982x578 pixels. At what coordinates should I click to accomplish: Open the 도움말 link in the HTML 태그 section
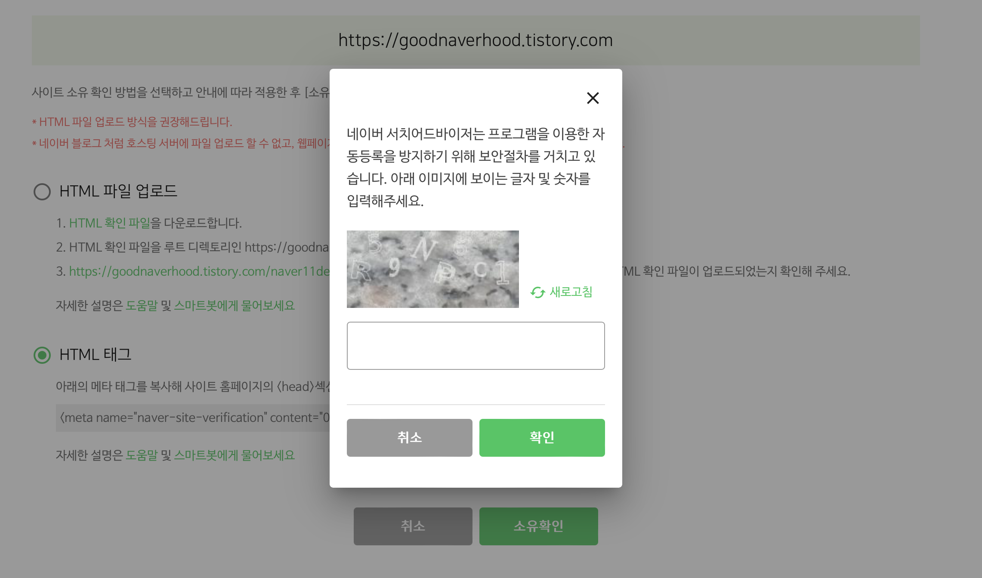[x=142, y=455]
